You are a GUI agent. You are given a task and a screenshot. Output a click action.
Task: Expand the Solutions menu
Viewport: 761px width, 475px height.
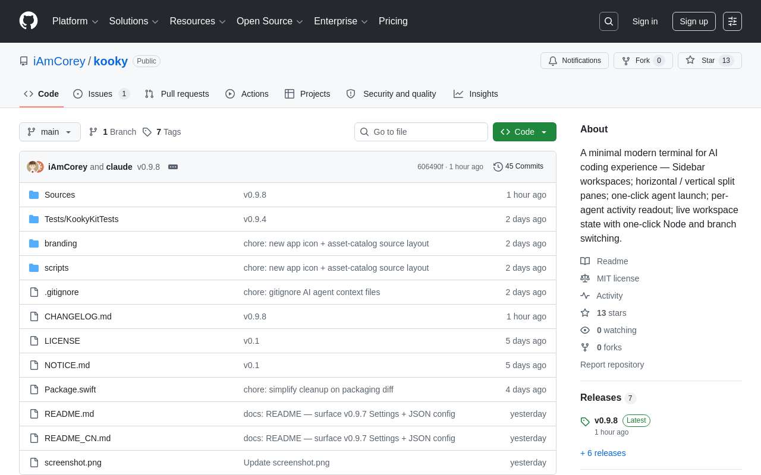click(x=134, y=21)
